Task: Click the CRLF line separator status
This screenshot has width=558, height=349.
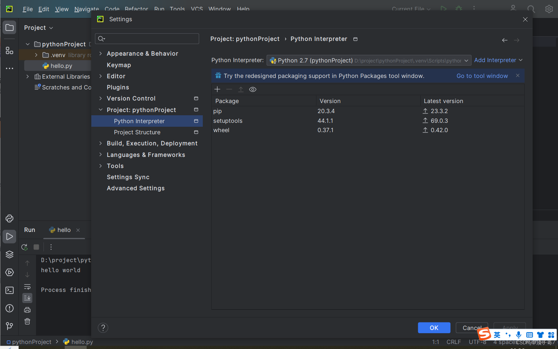Action: 454,342
